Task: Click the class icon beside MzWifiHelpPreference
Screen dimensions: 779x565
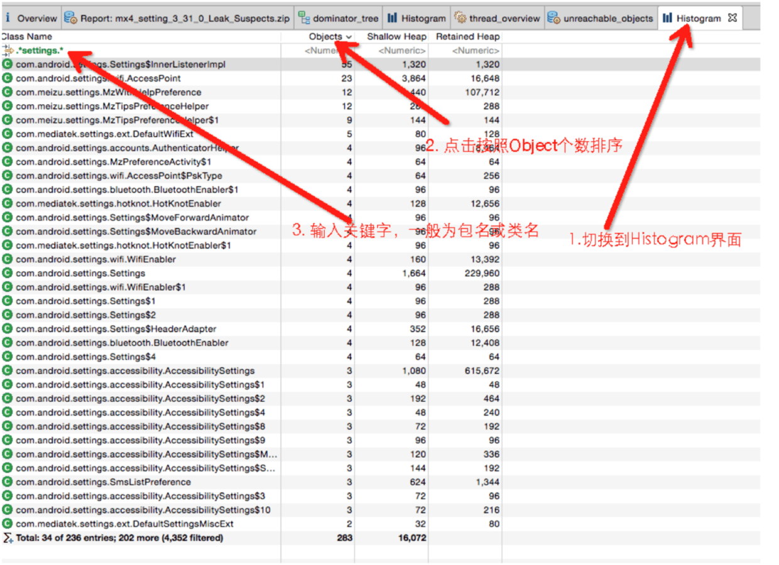Action: click(8, 92)
